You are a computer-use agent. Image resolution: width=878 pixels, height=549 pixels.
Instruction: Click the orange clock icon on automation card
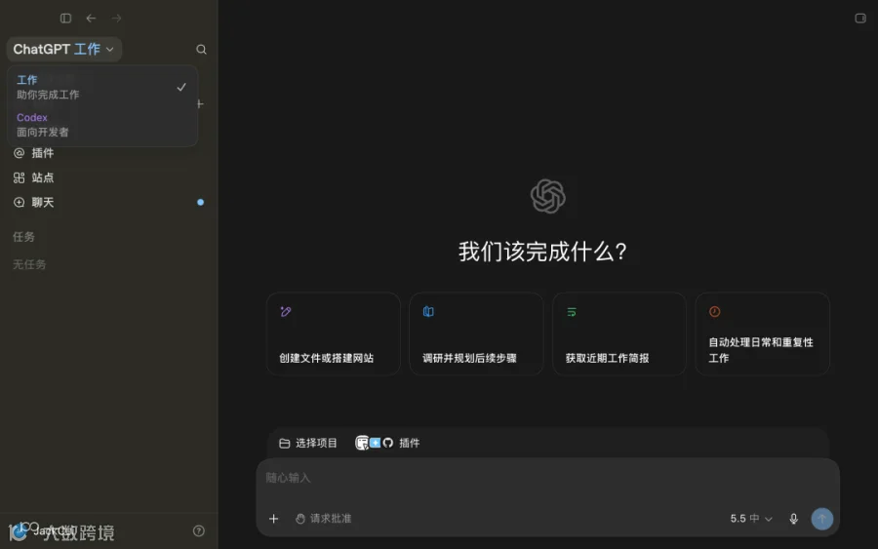point(714,312)
